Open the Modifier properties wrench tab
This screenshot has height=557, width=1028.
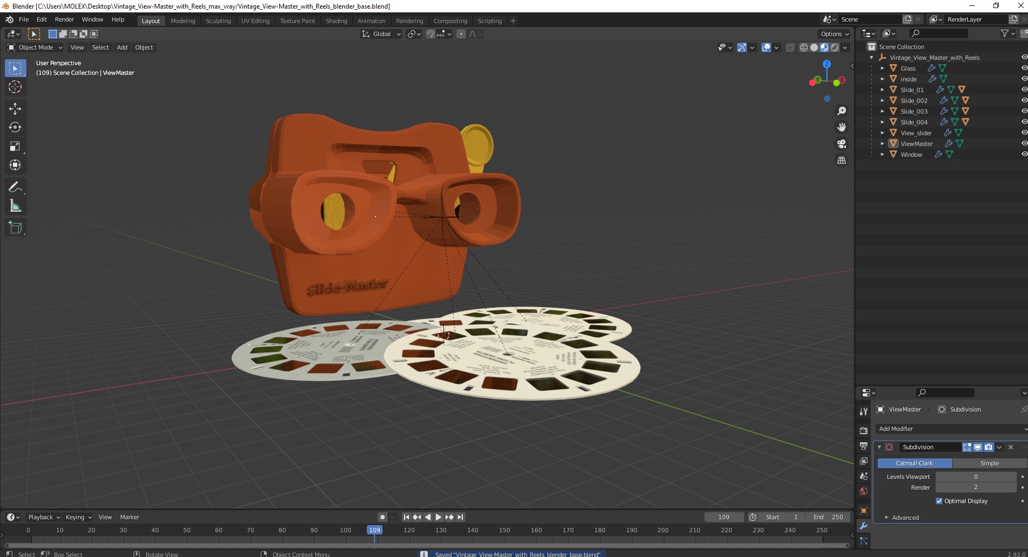(864, 526)
